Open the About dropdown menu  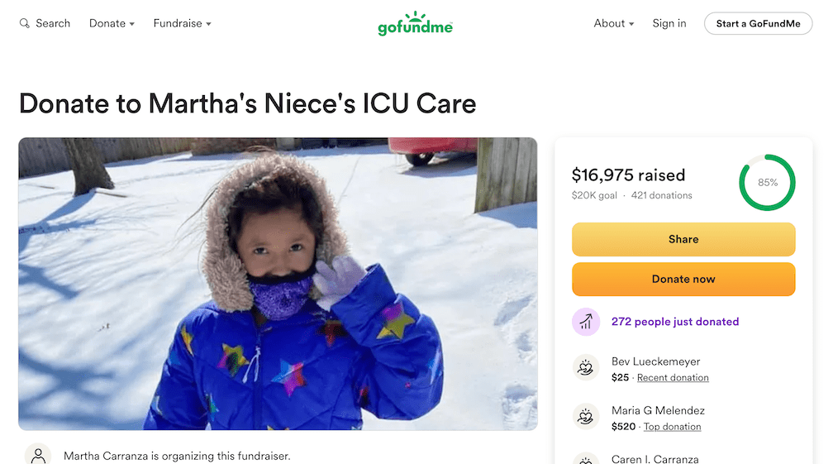click(x=614, y=24)
